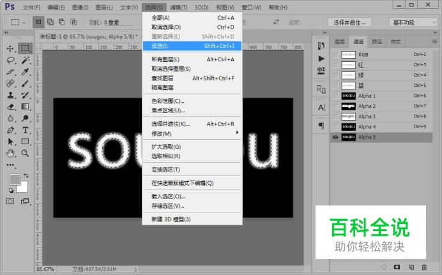Expand the 修改(M) submenu
This screenshot has height=275, width=442.
click(x=192, y=133)
